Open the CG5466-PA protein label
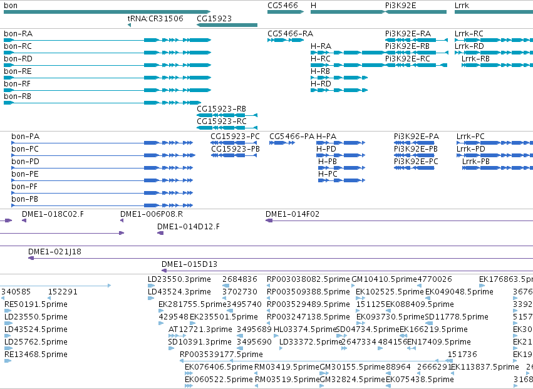The image size is (533, 389). coord(292,137)
